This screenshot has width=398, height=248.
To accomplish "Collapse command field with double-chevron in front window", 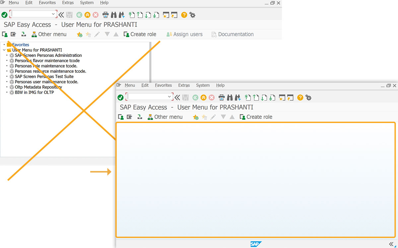I will (177, 98).
